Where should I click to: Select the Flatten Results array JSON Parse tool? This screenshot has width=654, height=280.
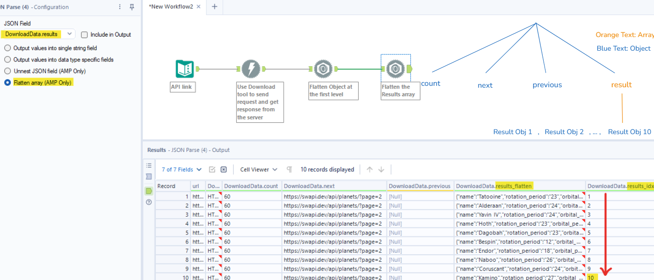pos(395,69)
